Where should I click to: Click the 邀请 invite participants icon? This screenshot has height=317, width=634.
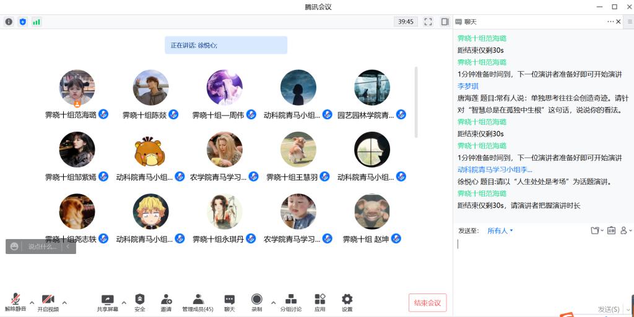coord(166,302)
